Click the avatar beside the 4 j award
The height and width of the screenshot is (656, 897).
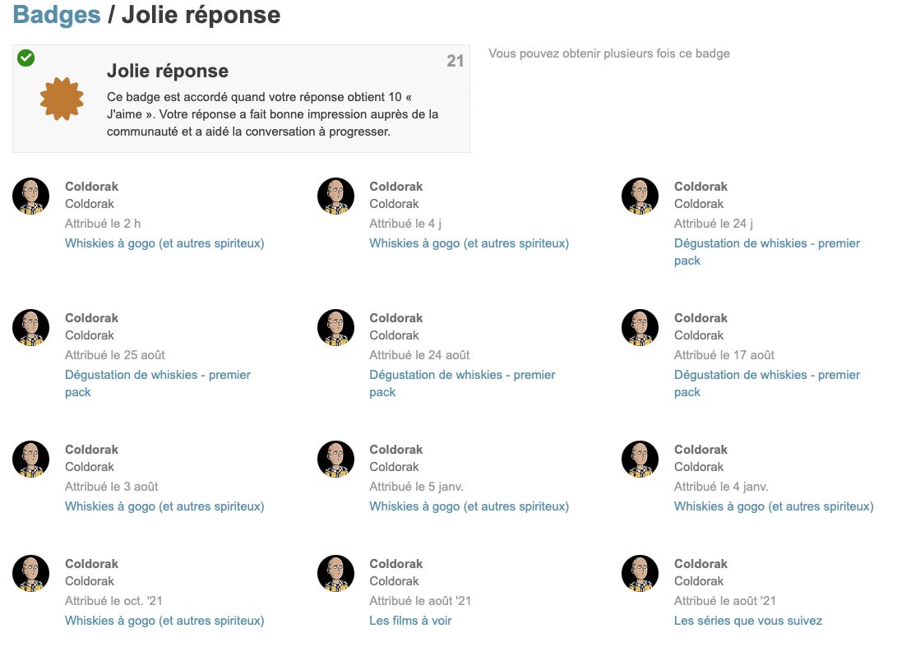click(335, 196)
